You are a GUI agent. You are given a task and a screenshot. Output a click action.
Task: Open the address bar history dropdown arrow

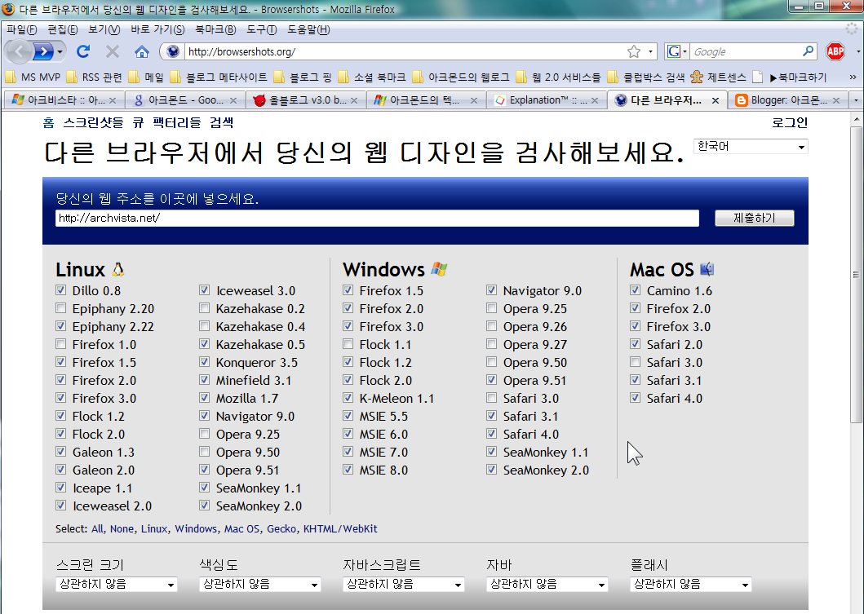point(651,51)
